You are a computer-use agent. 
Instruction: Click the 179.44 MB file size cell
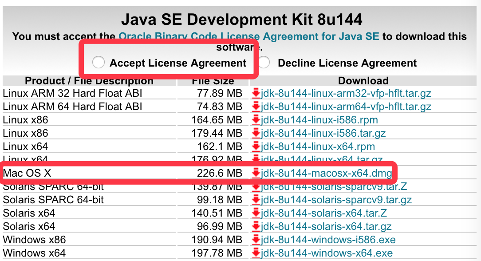[x=217, y=133]
